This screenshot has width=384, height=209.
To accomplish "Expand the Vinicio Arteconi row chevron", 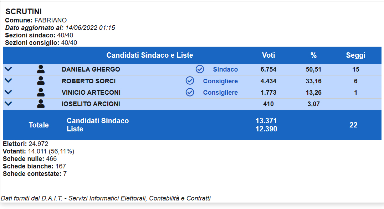I will pyautogui.click(x=8, y=93).
